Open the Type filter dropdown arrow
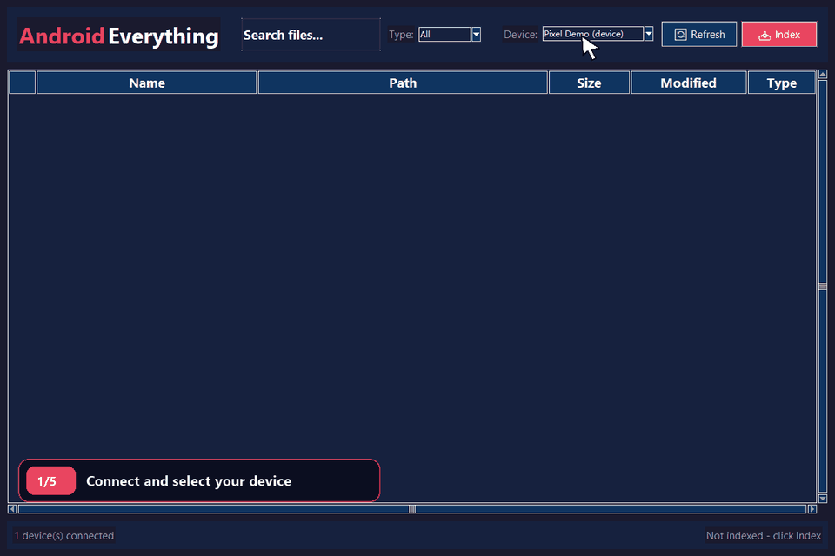The width and height of the screenshot is (835, 556). coord(476,35)
